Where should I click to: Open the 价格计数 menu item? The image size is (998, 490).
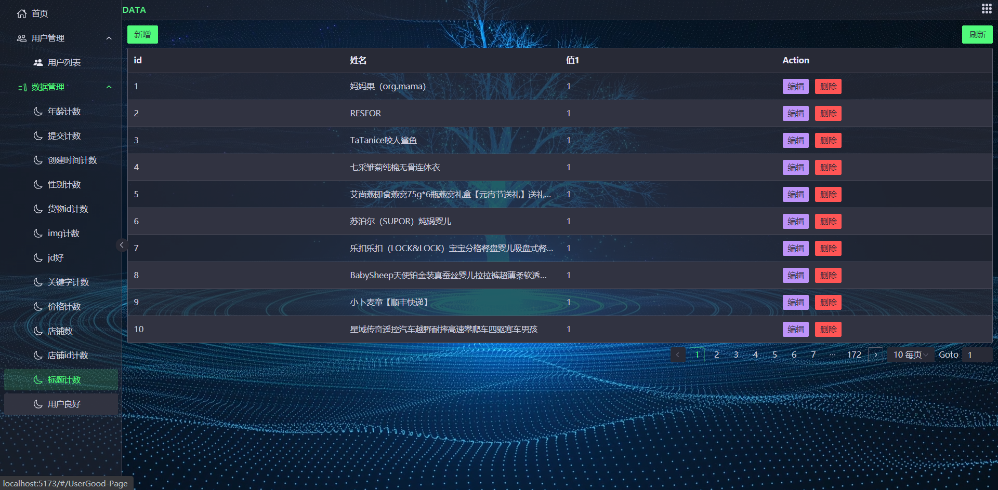pyautogui.click(x=61, y=306)
